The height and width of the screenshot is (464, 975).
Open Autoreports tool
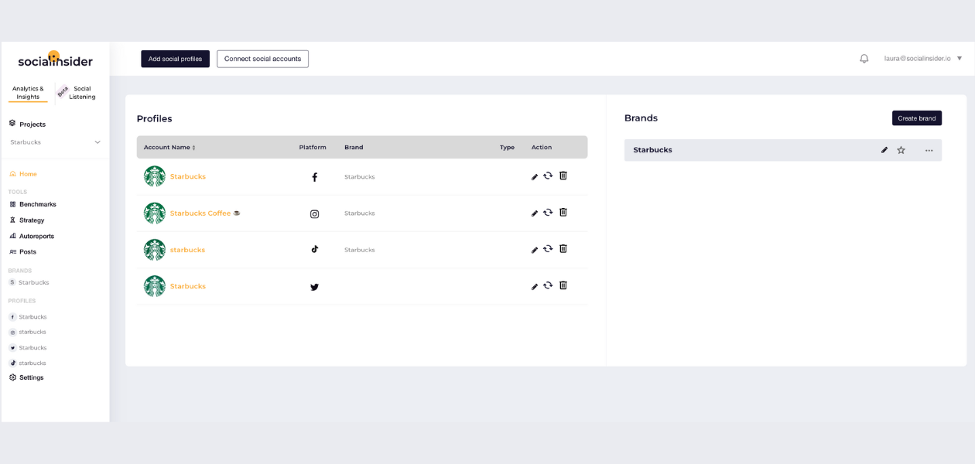click(32, 236)
